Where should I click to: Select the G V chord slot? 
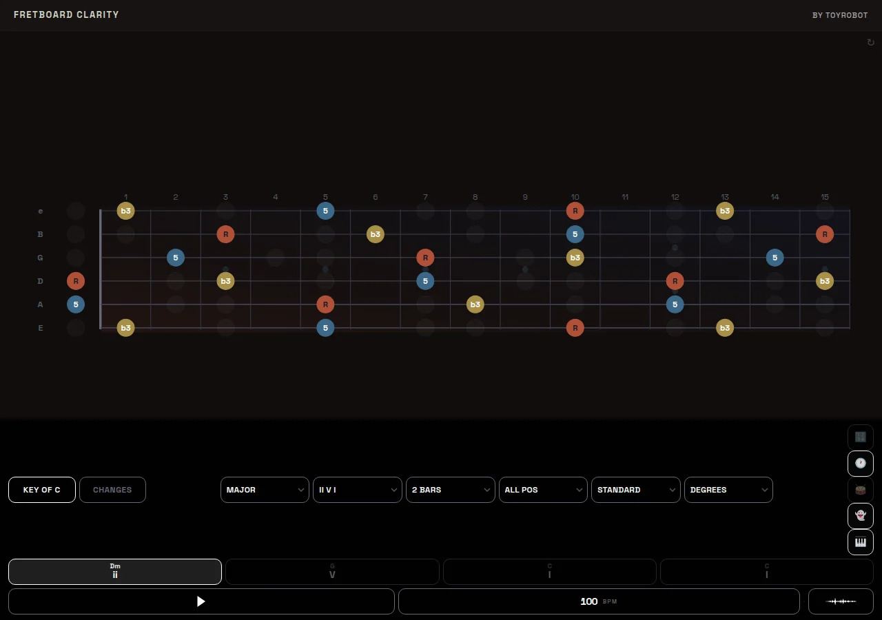(x=332, y=571)
